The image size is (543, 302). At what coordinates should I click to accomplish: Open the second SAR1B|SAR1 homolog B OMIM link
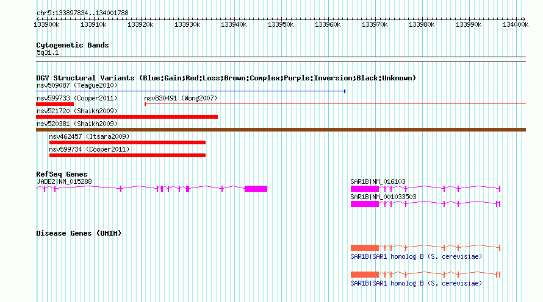click(416, 283)
